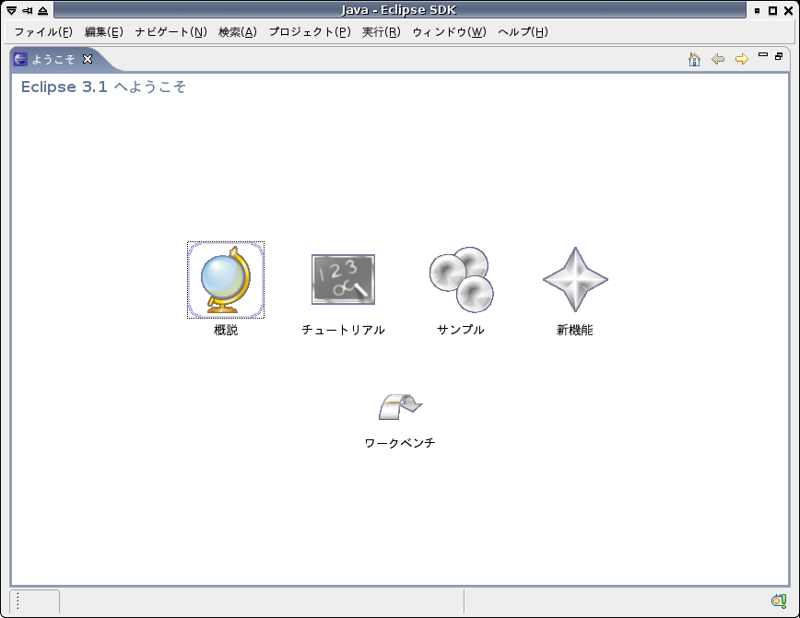Open the 検索(A) menu

point(238,32)
